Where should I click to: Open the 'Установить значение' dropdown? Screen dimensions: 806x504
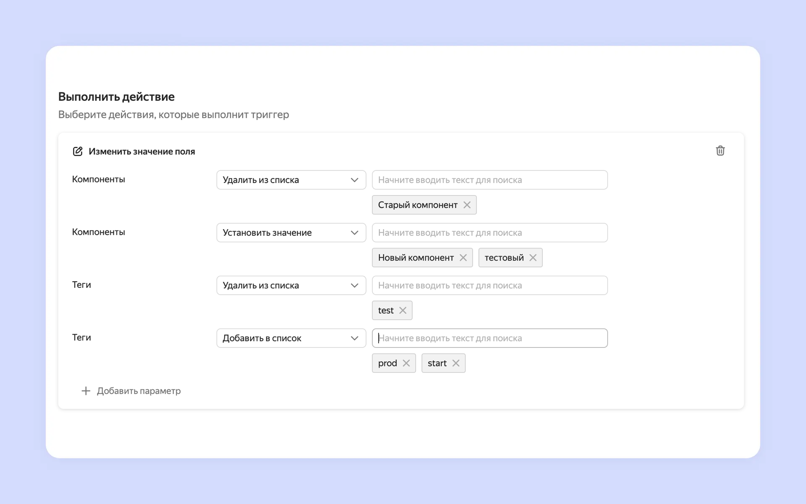coord(291,232)
